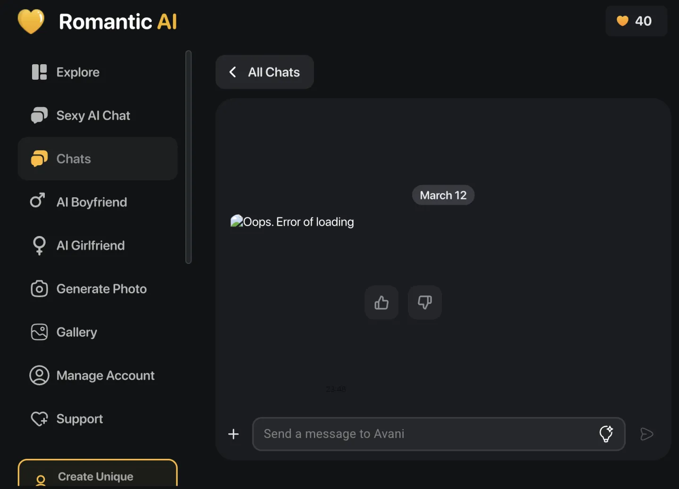Focus the Send a message to Avani field
Viewport: 679px width, 489px height.
click(x=424, y=434)
